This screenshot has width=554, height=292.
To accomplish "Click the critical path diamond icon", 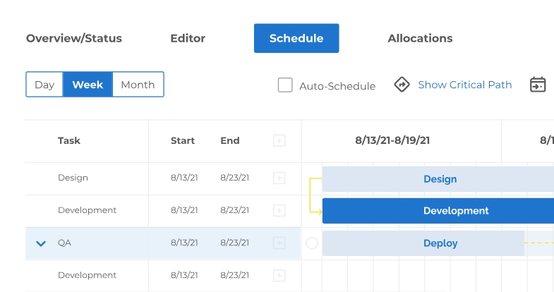I will pos(402,85).
